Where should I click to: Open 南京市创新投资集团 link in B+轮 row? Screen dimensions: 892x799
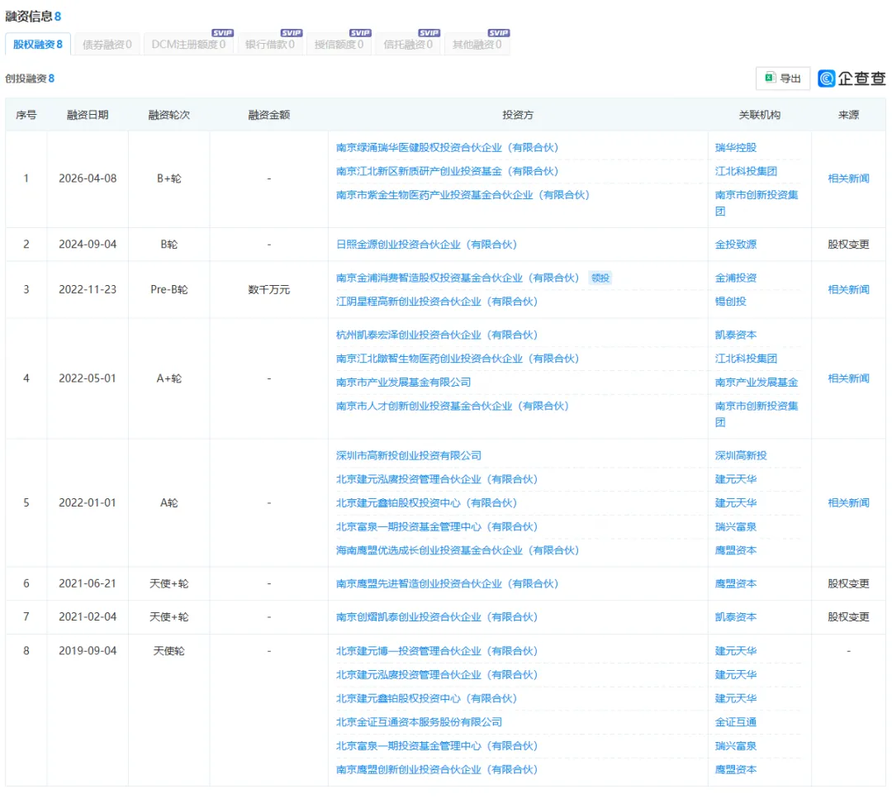[x=757, y=202]
